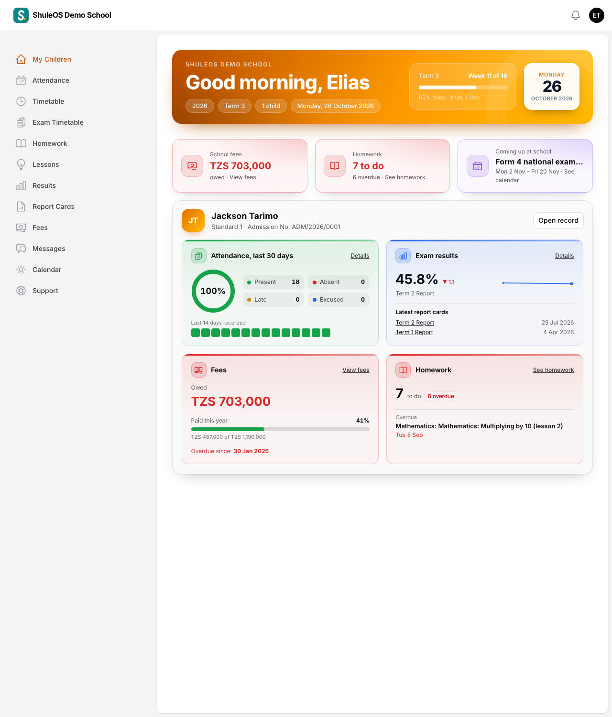This screenshot has height=717, width=612.
Task: Click the View fees link in Fees card
Action: pos(356,370)
